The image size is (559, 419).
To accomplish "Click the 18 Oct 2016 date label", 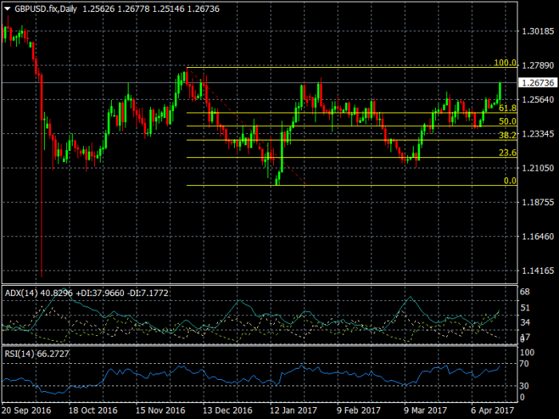I will (93, 410).
